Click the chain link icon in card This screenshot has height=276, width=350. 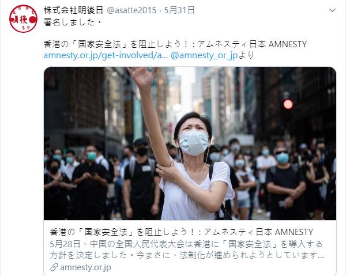(54, 267)
